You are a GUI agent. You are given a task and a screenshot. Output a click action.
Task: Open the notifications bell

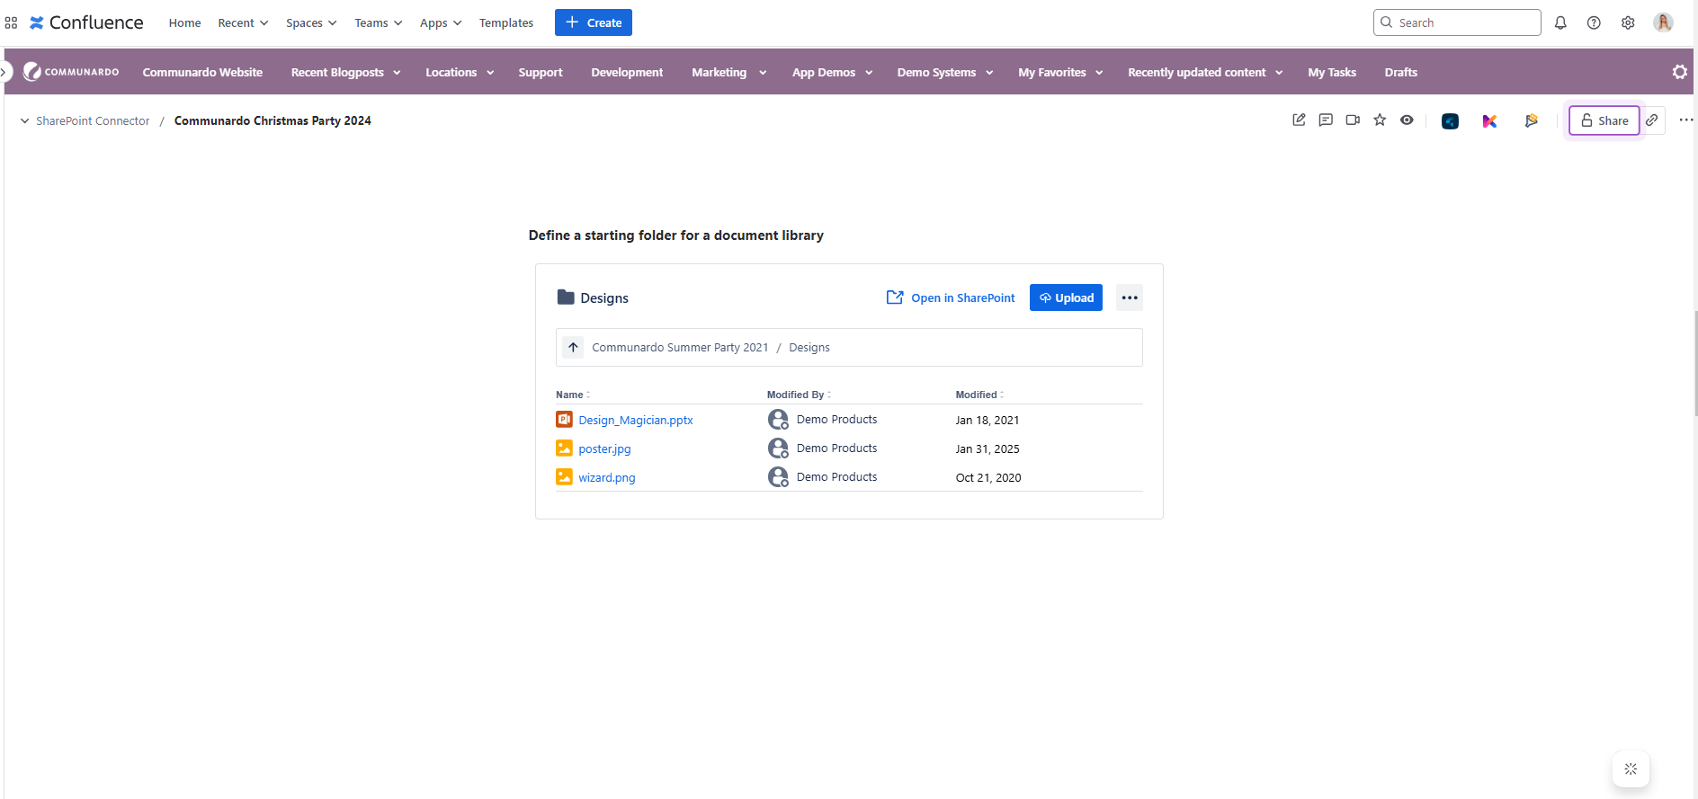pos(1560,23)
